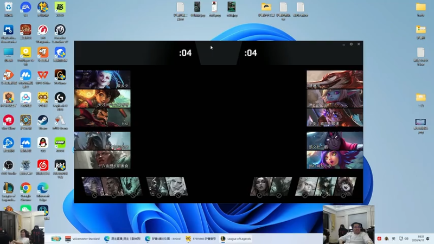Open NetEase Cloud Music desktop shortcut
Image resolution: width=434 pixels, height=244 pixels.
pos(43,168)
